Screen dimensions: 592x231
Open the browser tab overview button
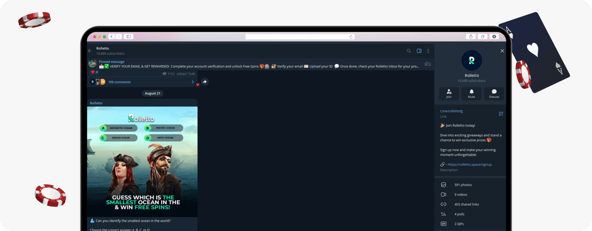482,37
